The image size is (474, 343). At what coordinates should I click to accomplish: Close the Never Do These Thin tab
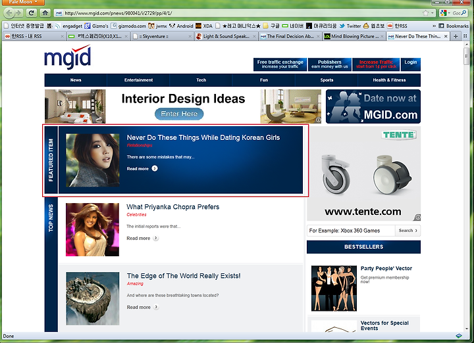tap(446, 36)
